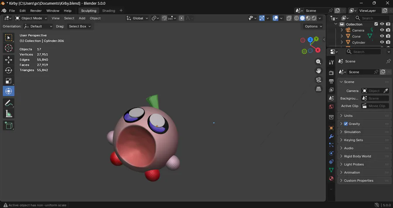Open the Render menu
Screen dimensions: 393x208
pyautogui.click(x=36, y=11)
